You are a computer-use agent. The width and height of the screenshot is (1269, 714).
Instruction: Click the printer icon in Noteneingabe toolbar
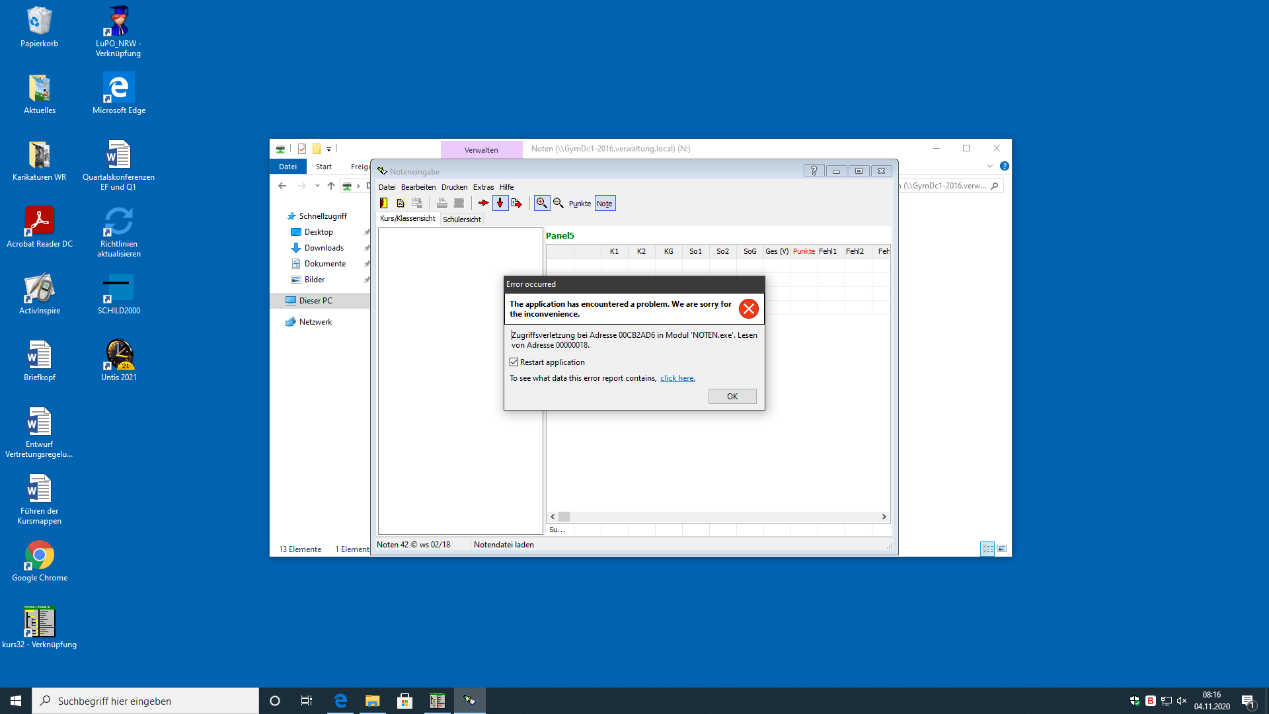442,204
